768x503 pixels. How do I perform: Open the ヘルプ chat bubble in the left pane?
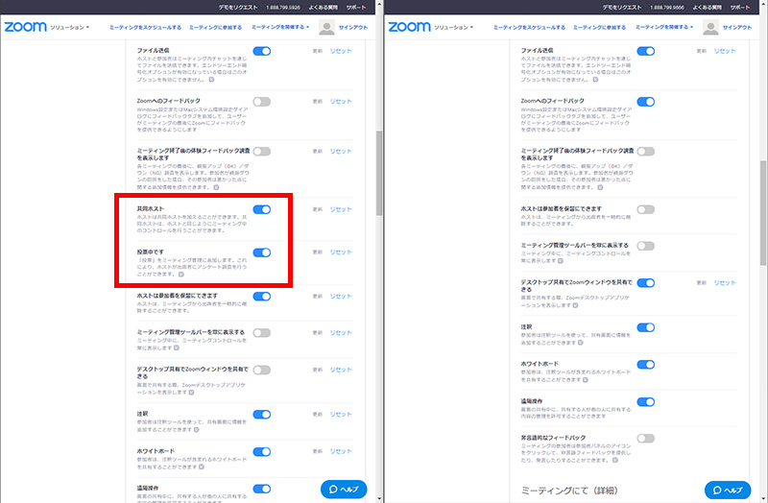[x=343, y=490]
